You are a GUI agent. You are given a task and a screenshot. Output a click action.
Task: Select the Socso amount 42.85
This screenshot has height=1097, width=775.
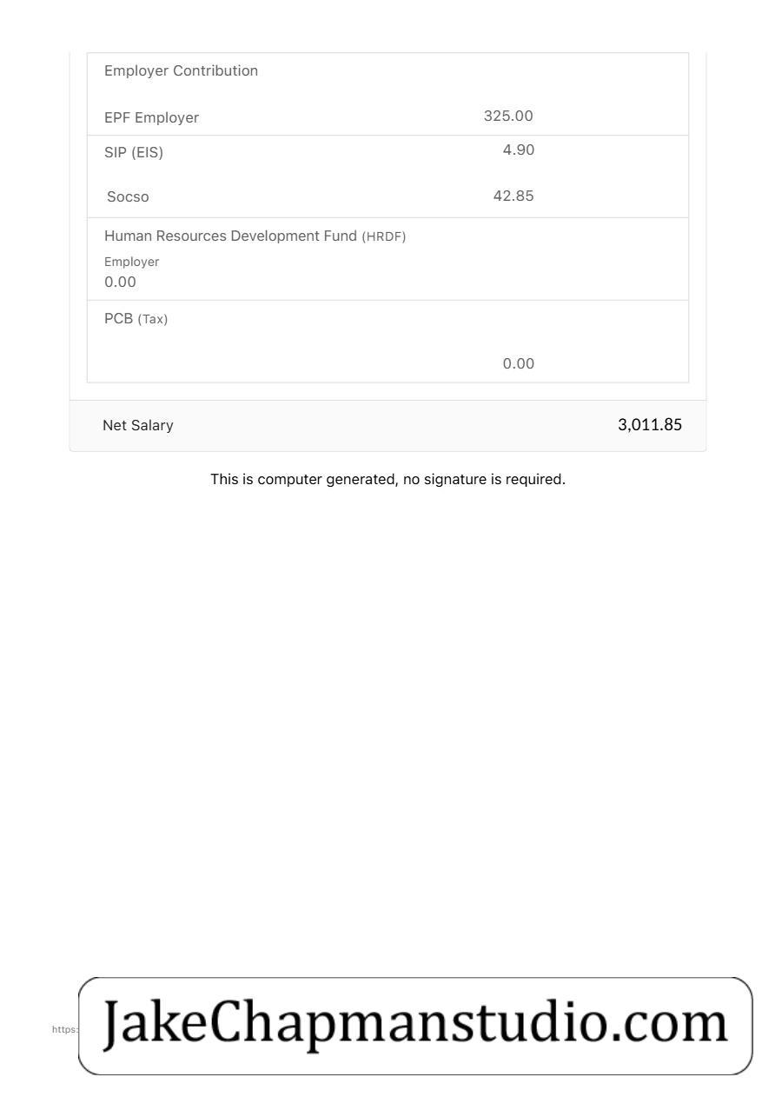(x=513, y=196)
